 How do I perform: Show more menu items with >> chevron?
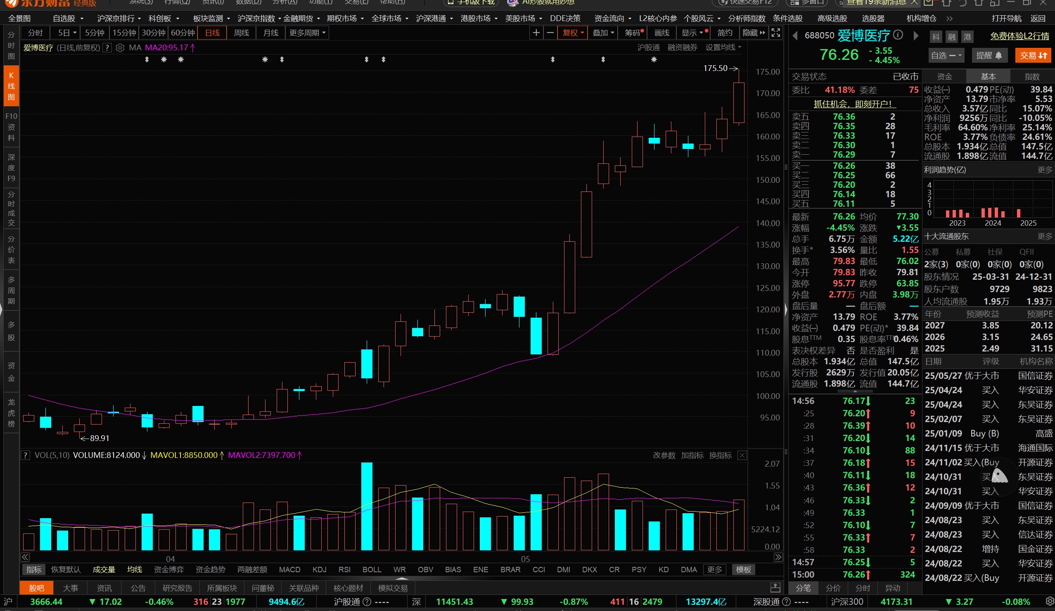[949, 19]
